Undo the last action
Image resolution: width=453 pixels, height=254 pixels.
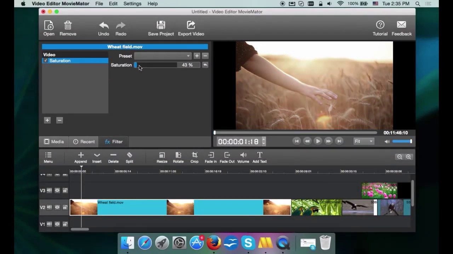click(103, 28)
